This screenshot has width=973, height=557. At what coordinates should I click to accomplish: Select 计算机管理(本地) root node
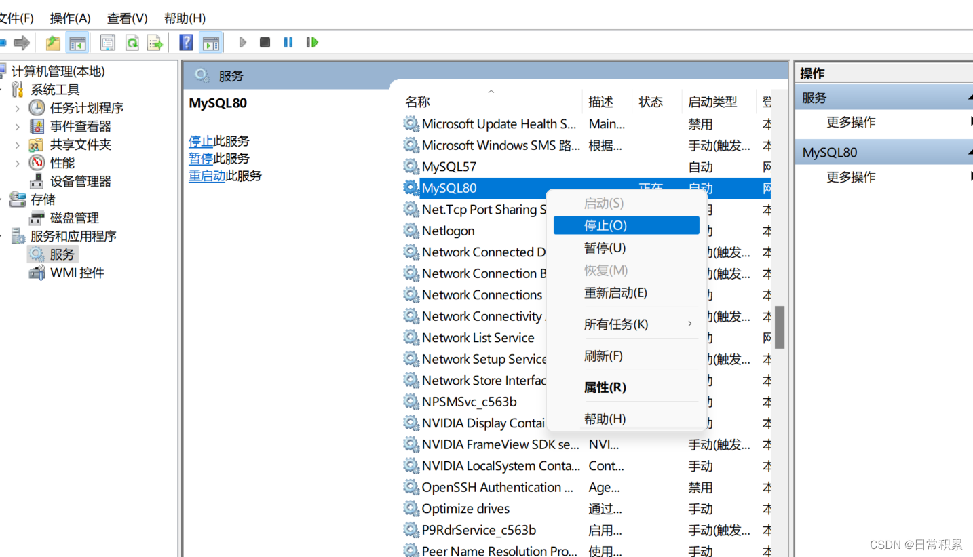[58, 71]
